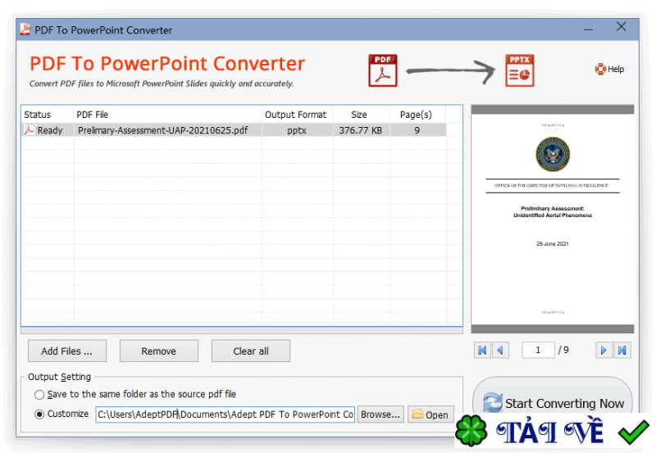Click the page number input box
The width and height of the screenshot is (656, 453).
pos(538,351)
